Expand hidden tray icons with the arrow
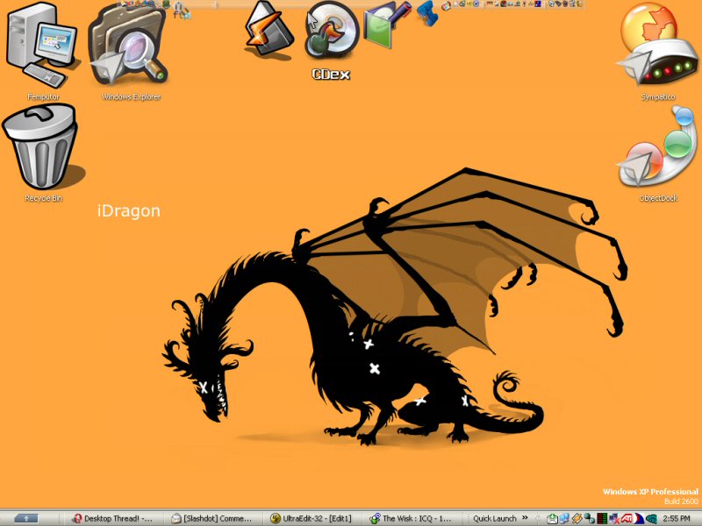Viewport: 702px width, 526px height. coord(539,518)
